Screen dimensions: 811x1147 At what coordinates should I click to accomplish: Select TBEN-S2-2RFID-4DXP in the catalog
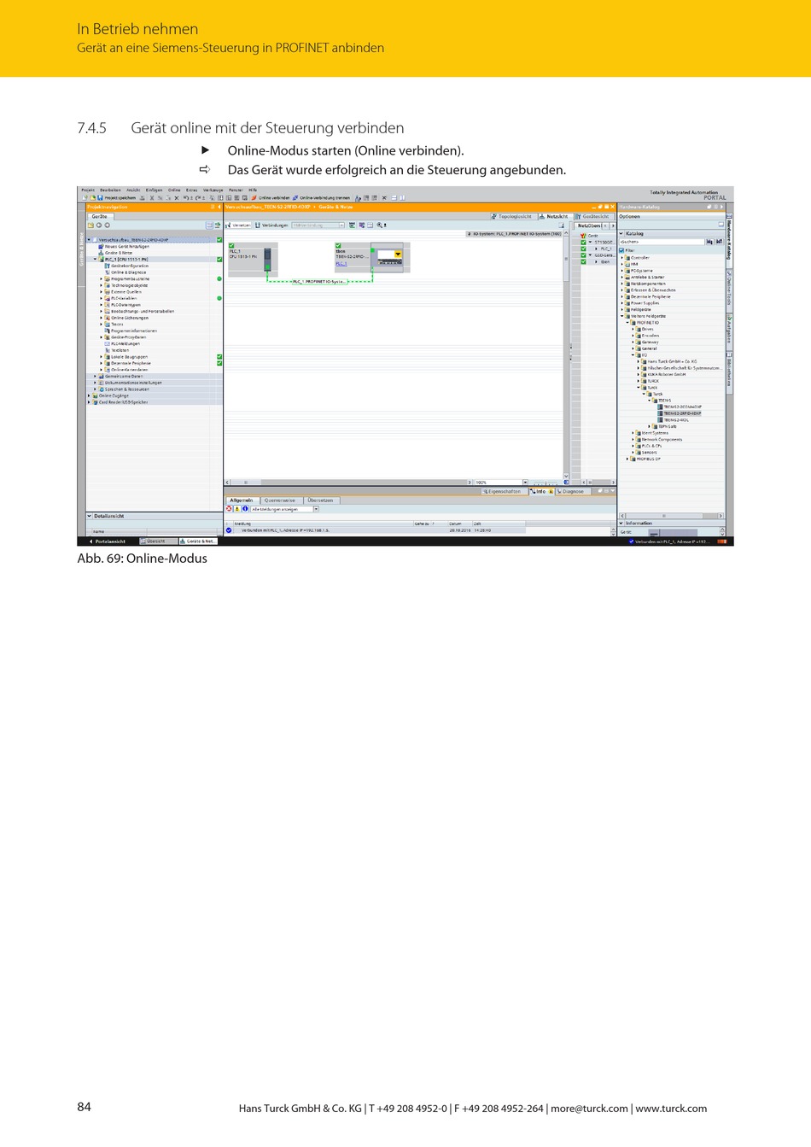pyautogui.click(x=680, y=413)
